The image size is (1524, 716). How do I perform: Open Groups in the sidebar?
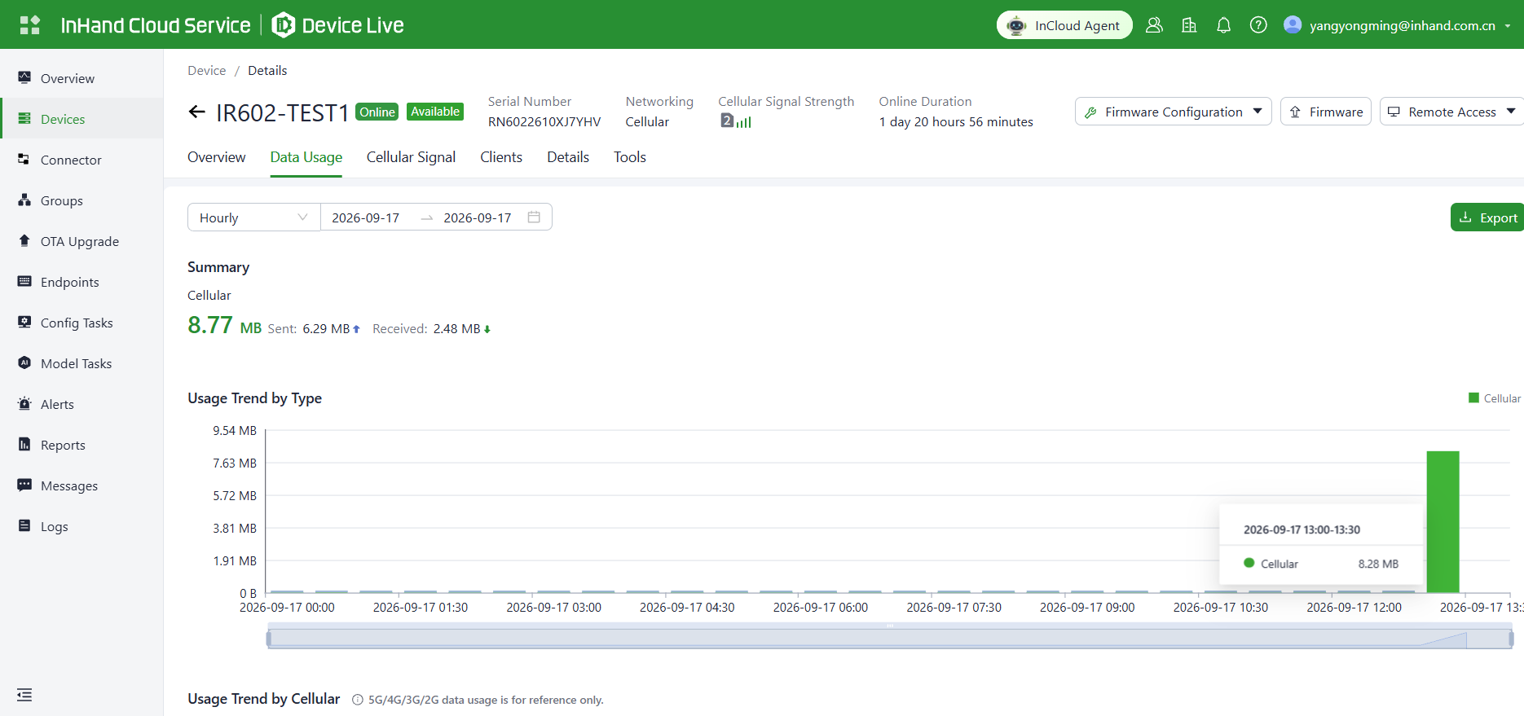tap(81, 200)
